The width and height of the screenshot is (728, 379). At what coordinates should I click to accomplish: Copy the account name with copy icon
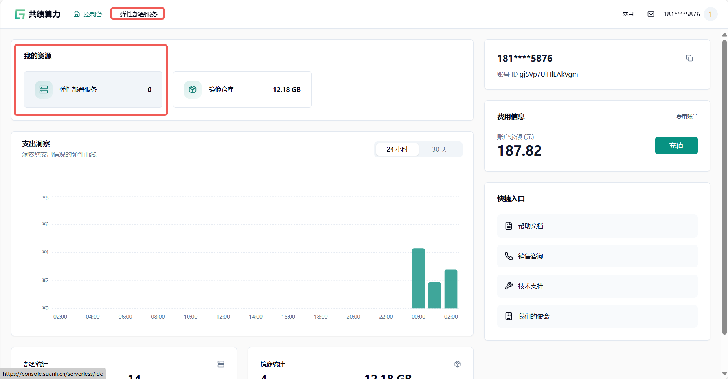point(689,59)
